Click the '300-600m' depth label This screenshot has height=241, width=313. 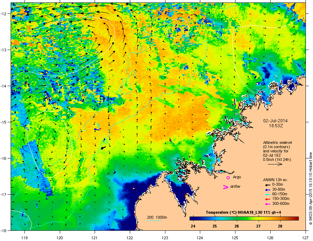click(x=281, y=203)
